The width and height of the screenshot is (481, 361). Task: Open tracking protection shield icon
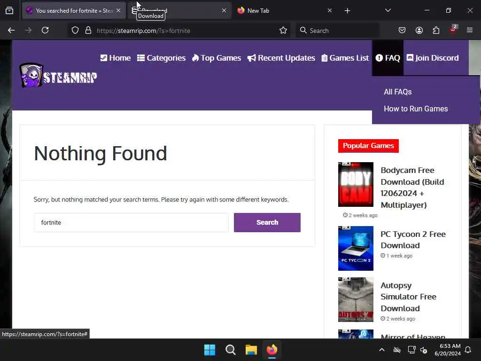click(75, 31)
